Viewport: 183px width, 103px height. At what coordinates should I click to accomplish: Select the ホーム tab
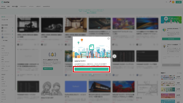(x=3, y=6)
